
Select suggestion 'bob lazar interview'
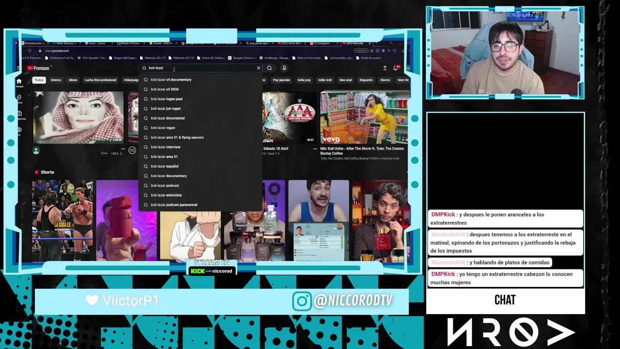pyautogui.click(x=200, y=147)
